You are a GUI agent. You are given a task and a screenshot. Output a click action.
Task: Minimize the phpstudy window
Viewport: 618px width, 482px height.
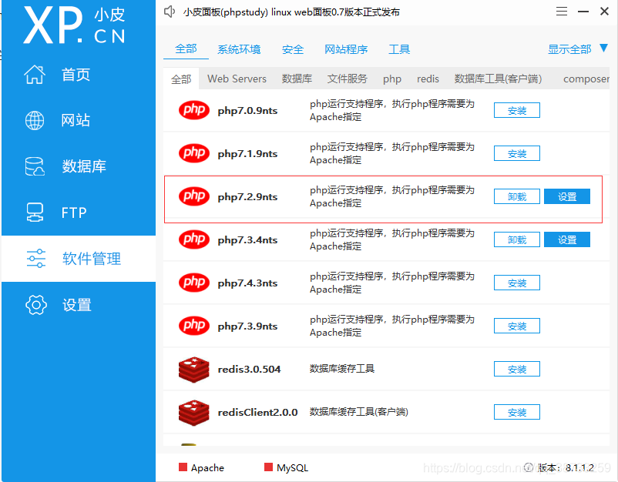pos(583,12)
